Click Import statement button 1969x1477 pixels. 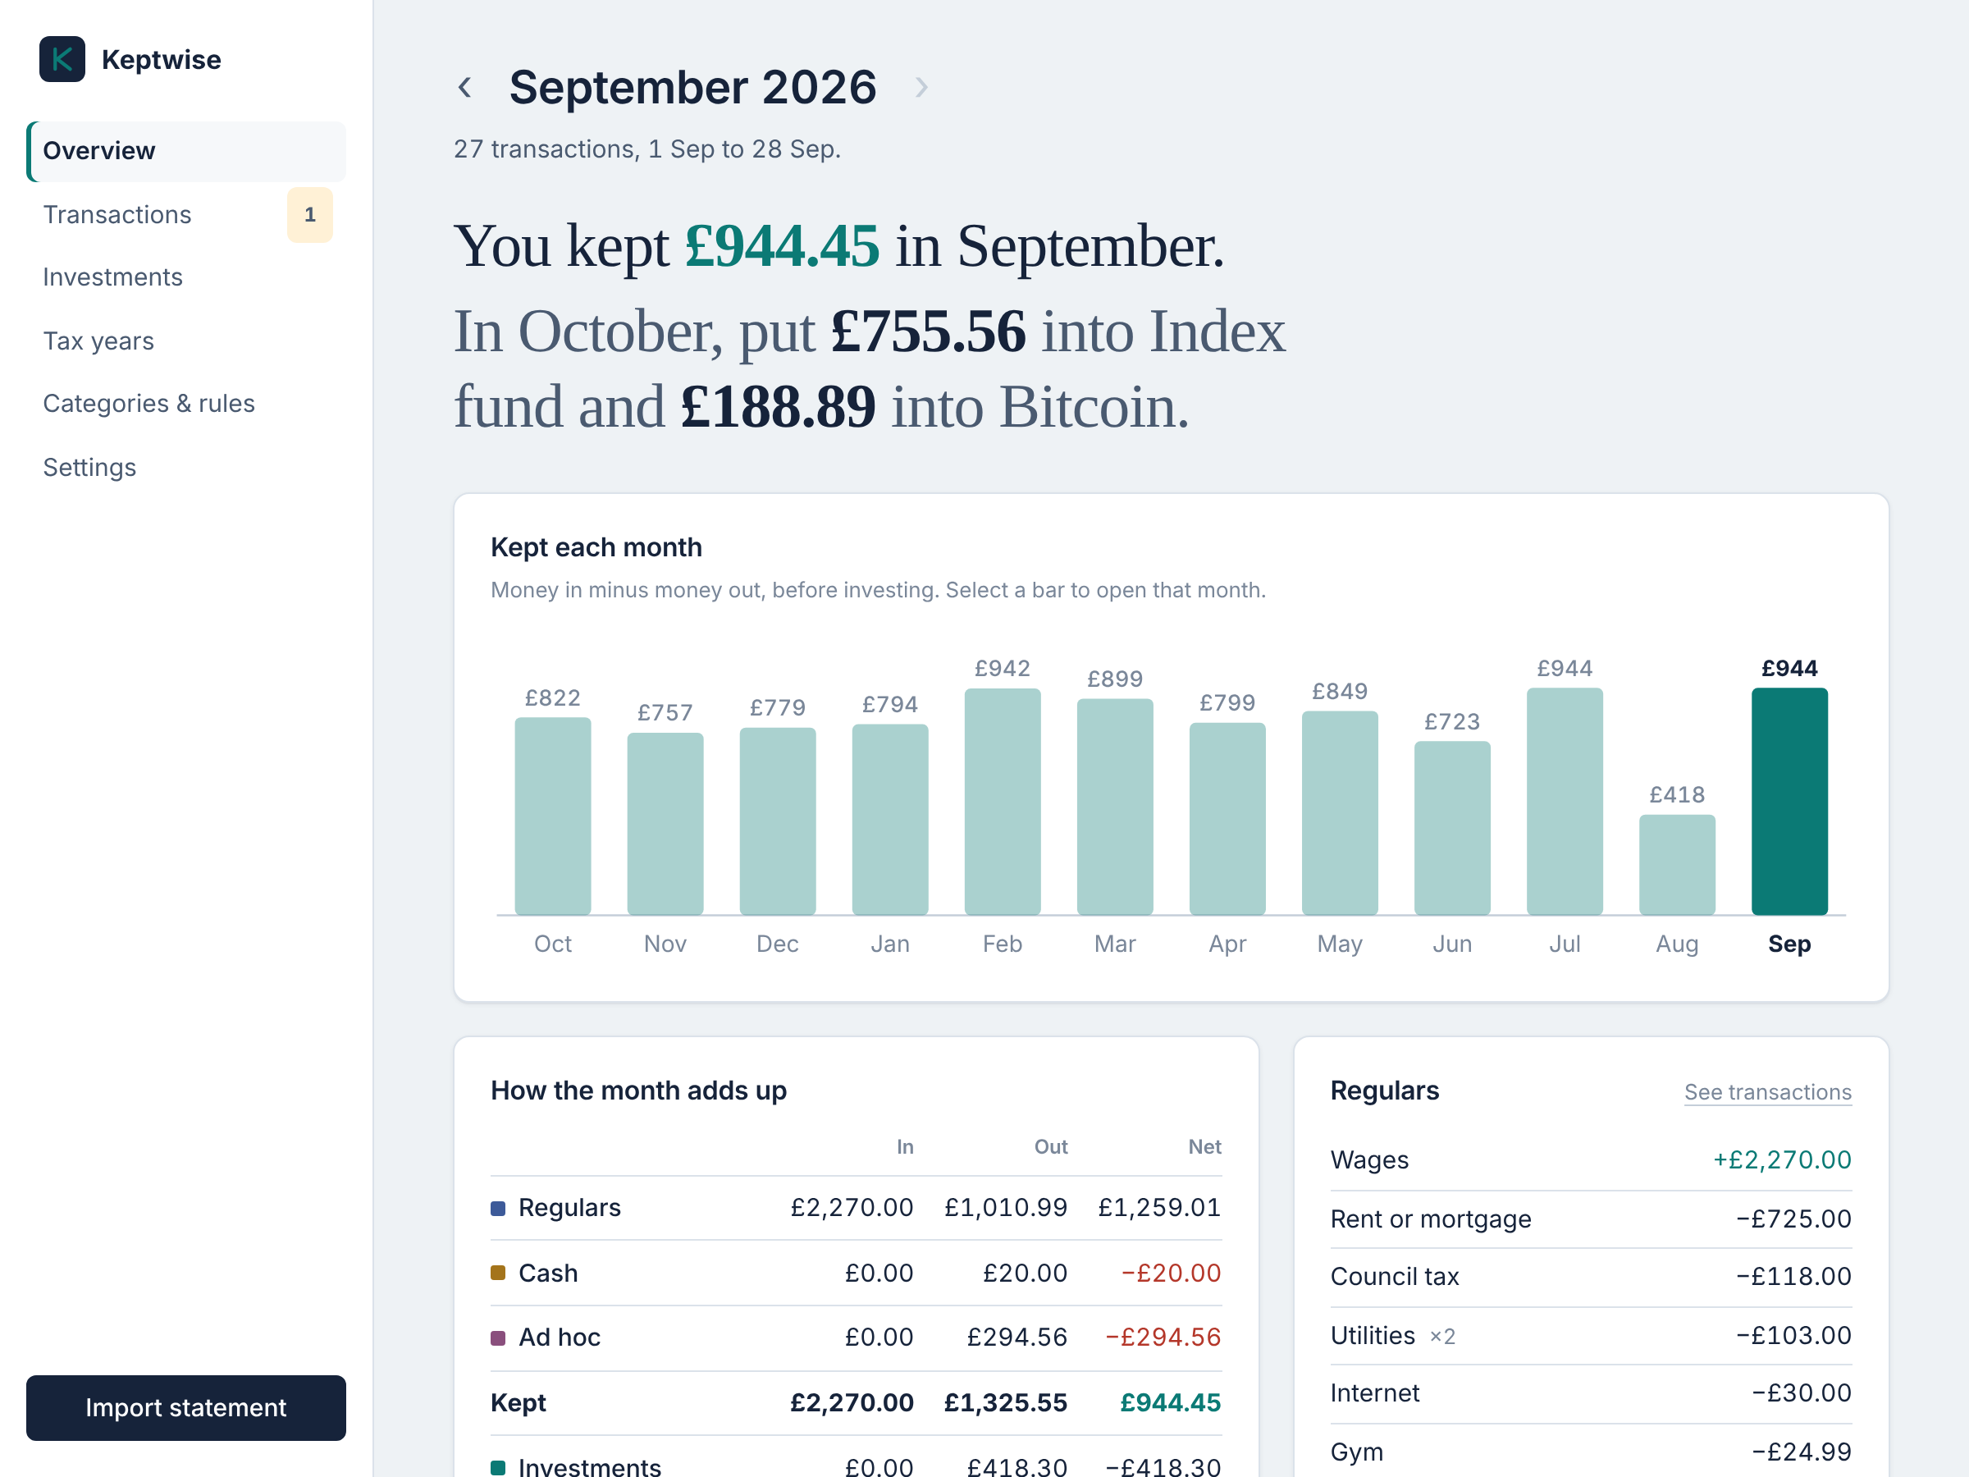point(186,1407)
